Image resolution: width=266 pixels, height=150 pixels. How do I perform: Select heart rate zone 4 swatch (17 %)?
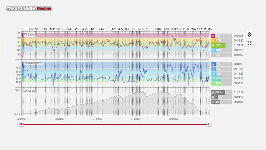click(213, 41)
